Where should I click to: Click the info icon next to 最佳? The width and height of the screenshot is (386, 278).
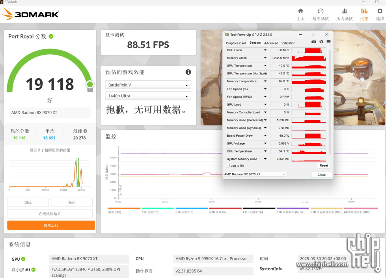coord(85,131)
